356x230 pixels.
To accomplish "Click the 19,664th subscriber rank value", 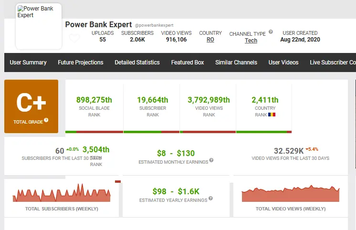I will [153, 100].
